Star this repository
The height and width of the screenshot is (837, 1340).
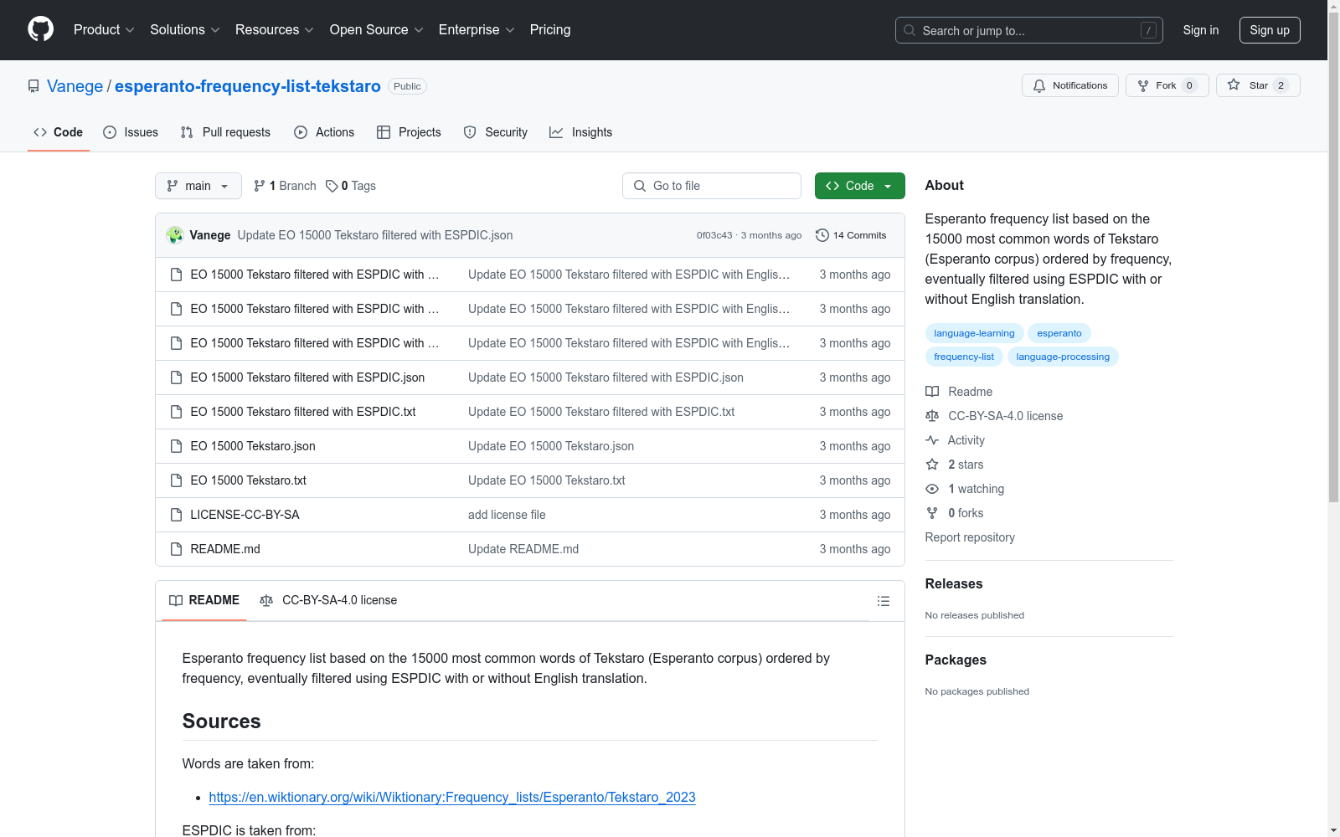pos(1257,85)
